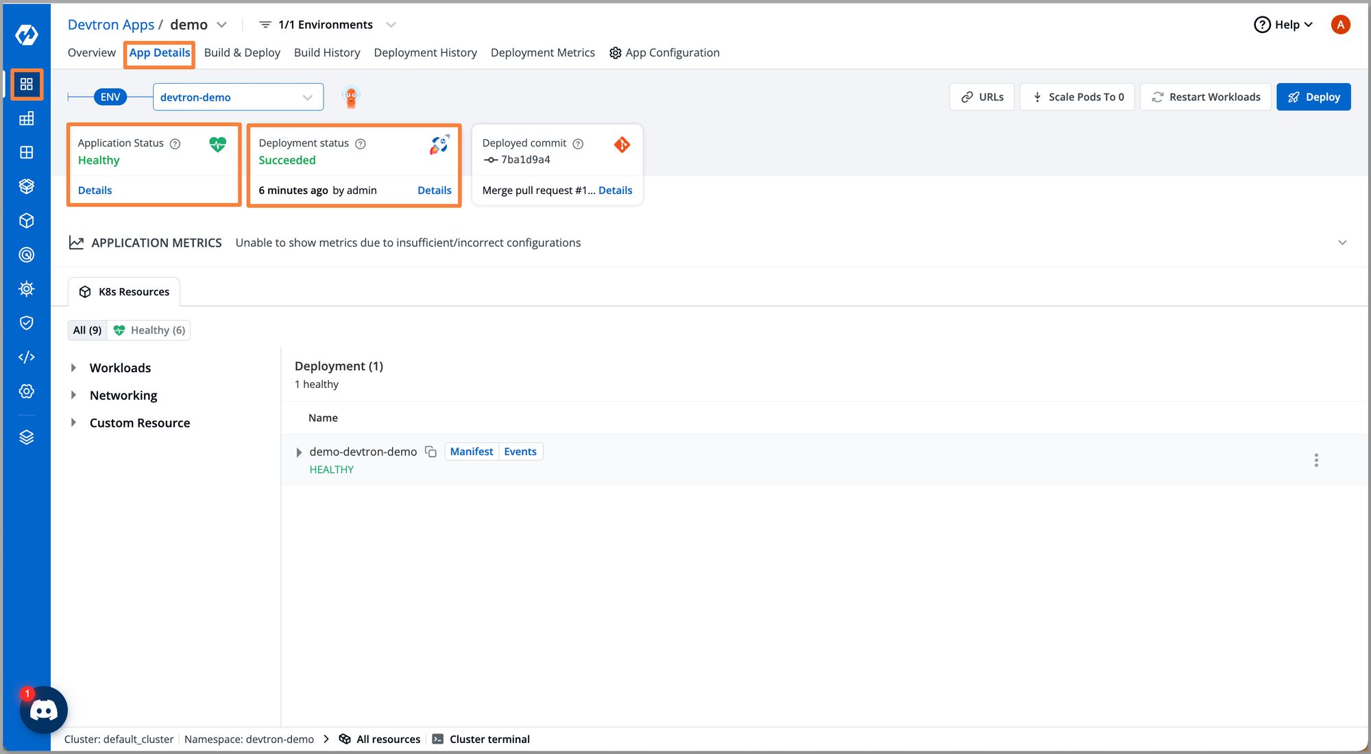
Task: Click Deployment status help question icon
Action: pos(361,144)
